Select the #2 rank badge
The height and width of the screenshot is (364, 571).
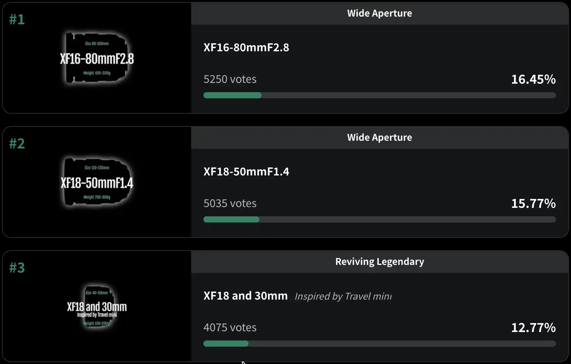click(17, 143)
